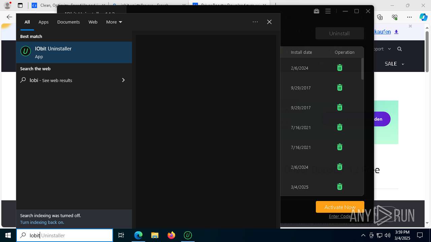Click trash icon for 2/6/2024 first row
The image size is (431, 242).
pos(340,68)
